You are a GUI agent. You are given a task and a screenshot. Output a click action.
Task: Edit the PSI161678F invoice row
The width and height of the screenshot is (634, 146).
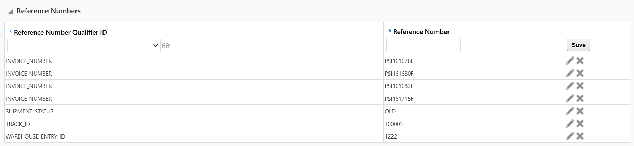pyautogui.click(x=570, y=61)
